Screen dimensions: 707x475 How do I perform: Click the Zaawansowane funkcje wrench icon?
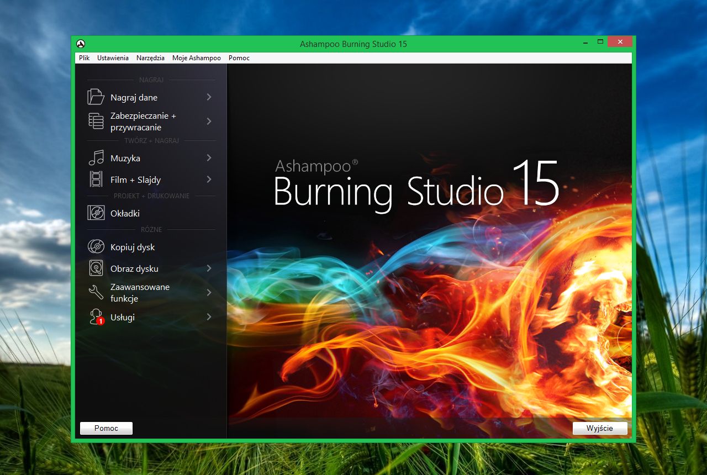pos(96,292)
